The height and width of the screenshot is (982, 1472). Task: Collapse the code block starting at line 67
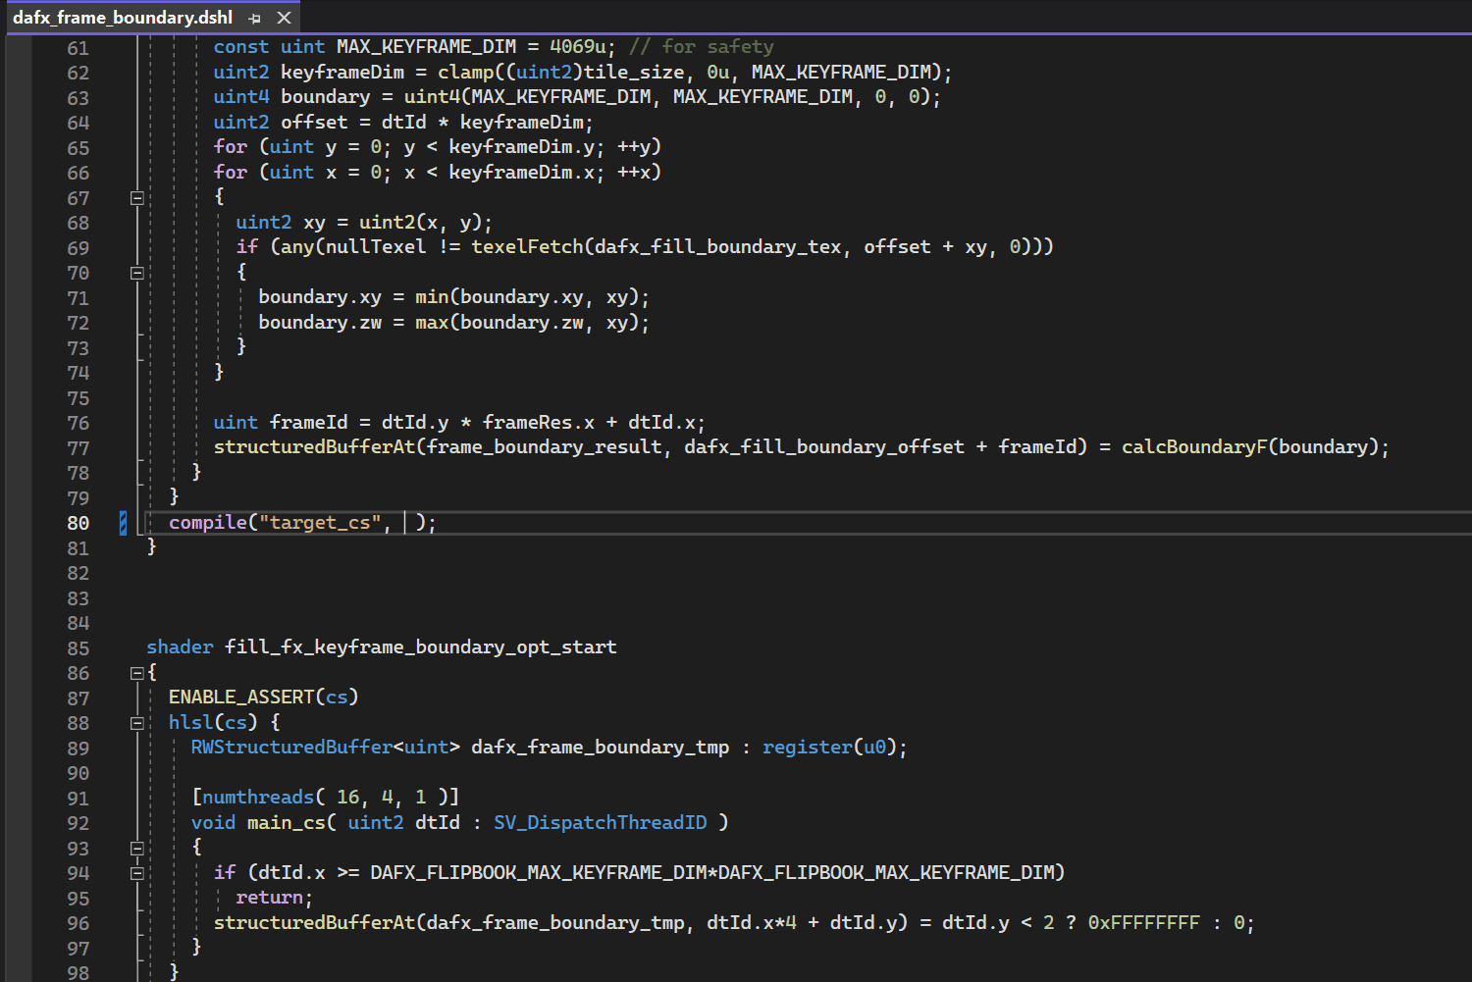pyautogui.click(x=137, y=197)
